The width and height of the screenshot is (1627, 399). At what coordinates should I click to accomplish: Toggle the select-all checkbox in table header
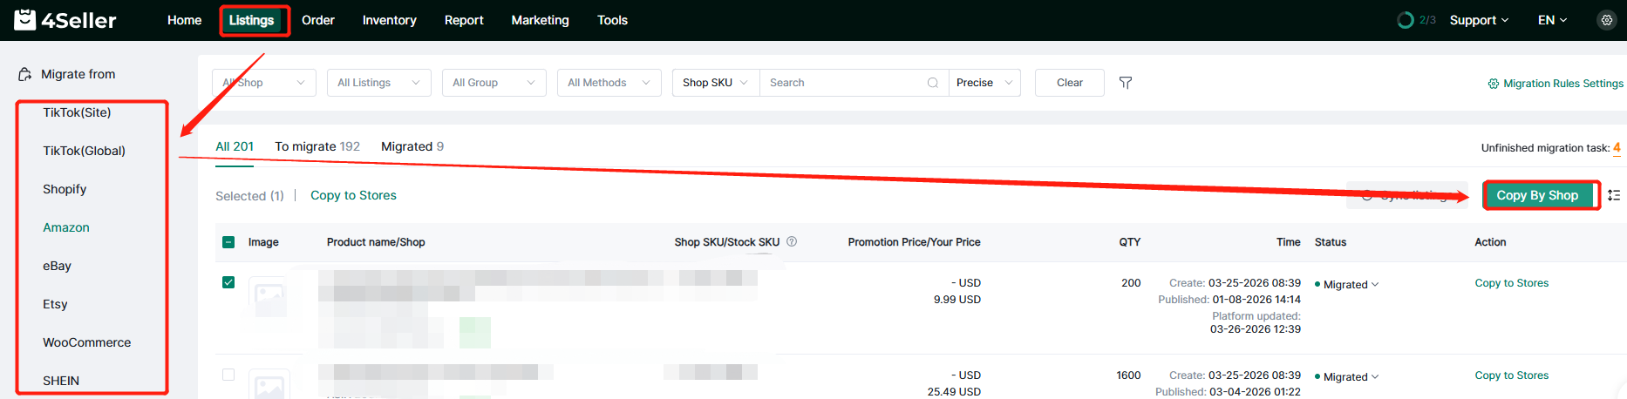(x=228, y=242)
